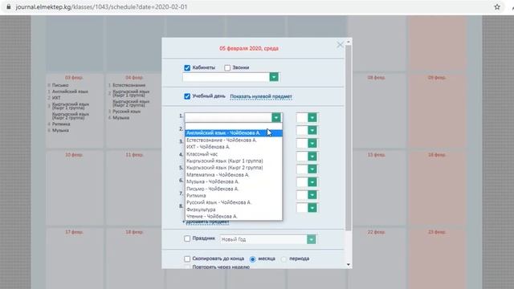Click the 17 февр. calendar day cell

(75, 258)
